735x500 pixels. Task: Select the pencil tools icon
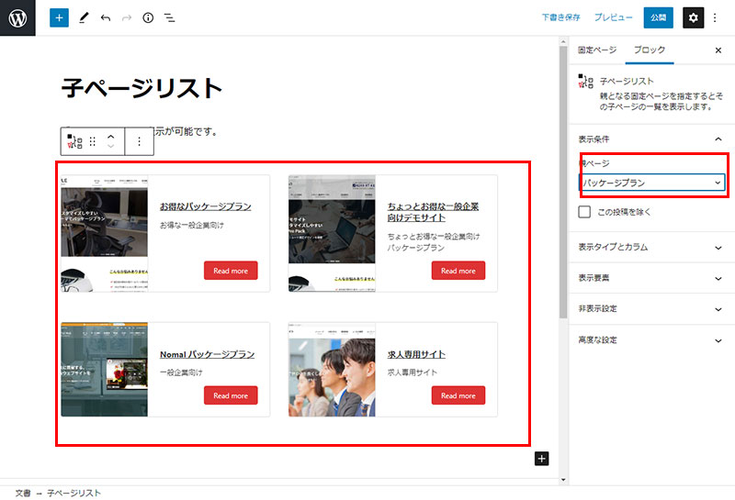pyautogui.click(x=84, y=17)
